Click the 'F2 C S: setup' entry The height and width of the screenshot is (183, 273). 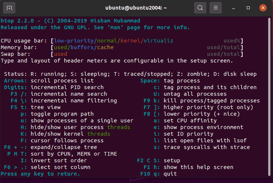pos(158,160)
